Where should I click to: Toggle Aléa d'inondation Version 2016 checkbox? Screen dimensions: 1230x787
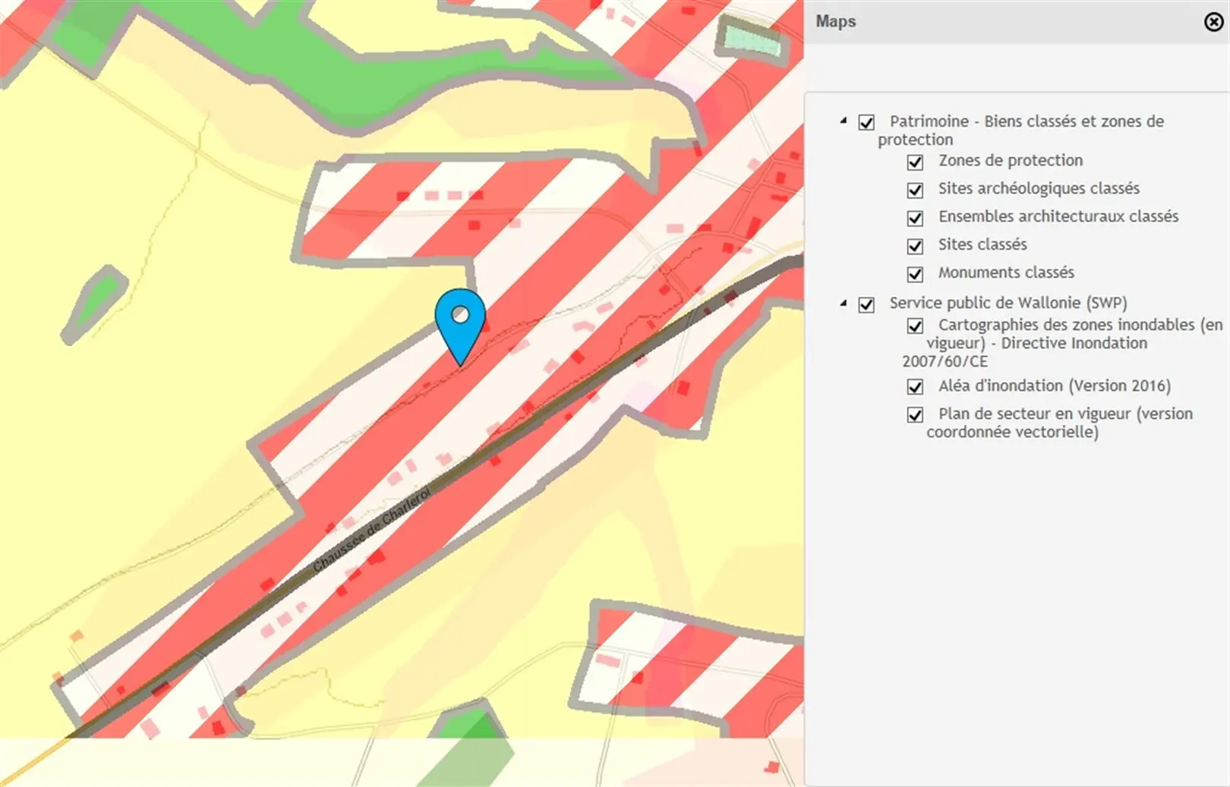915,387
